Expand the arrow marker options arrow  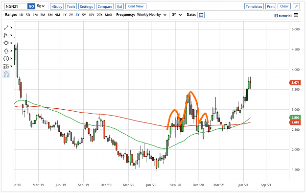[11, 51]
